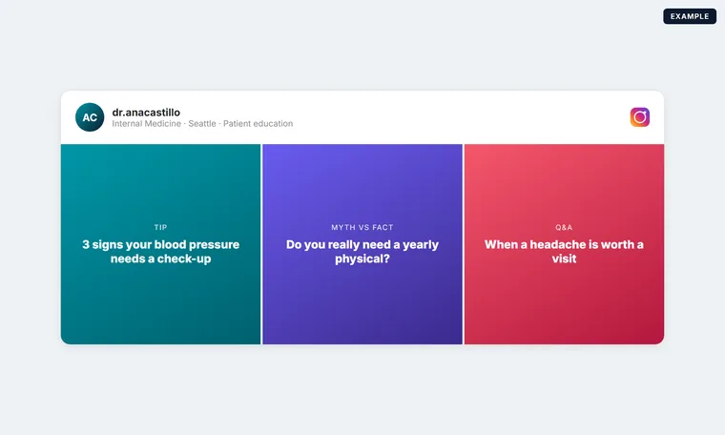Click the word 'Seattle' in the bio
The width and height of the screenshot is (725, 435).
(202, 124)
